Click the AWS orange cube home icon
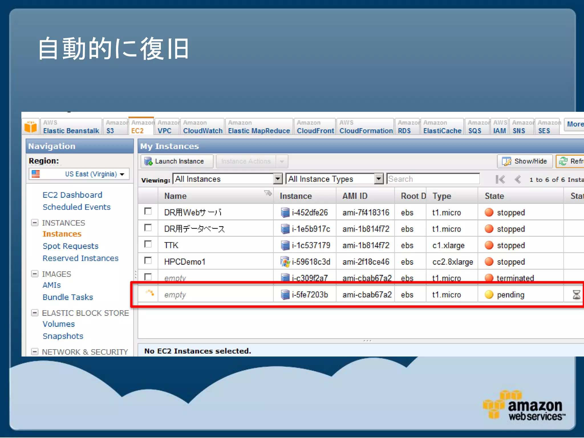The image size is (584, 438). (x=31, y=127)
